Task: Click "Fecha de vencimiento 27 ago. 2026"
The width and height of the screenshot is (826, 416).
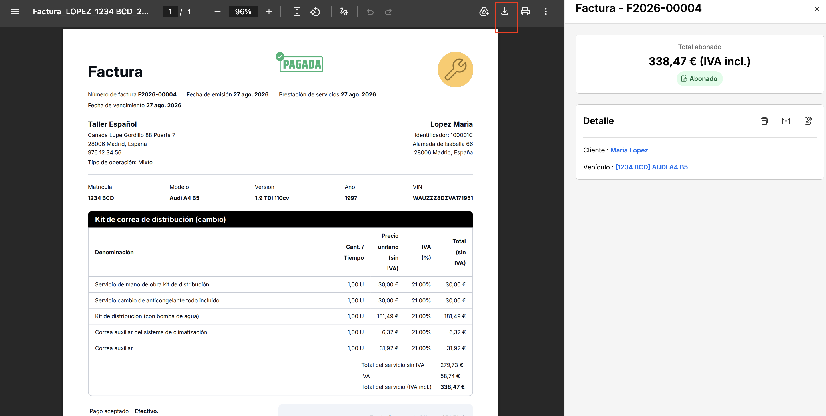Action: click(134, 105)
